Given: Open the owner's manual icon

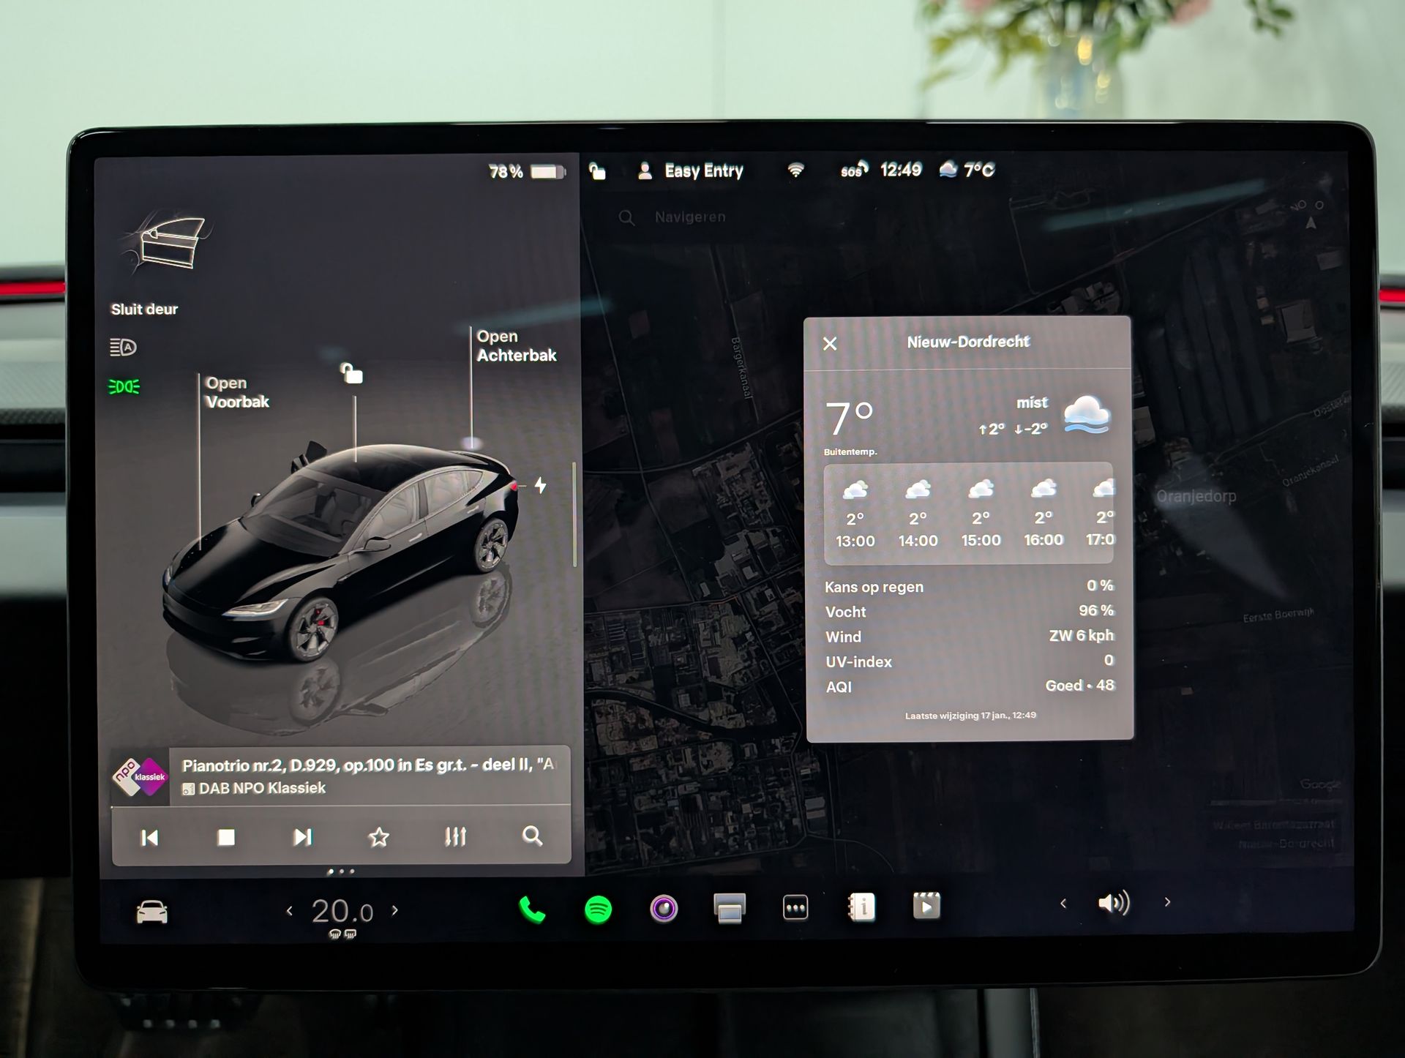Looking at the screenshot, I should (x=861, y=907).
